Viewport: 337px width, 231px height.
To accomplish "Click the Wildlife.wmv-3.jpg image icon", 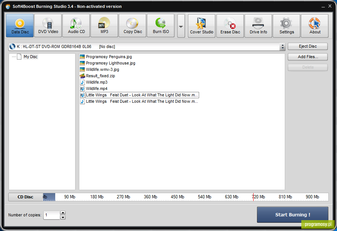I will (82, 69).
